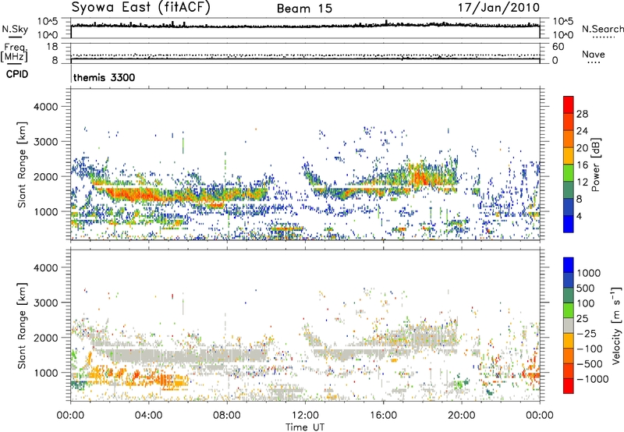Click the "Slant Range [km]" label of power panel
This screenshot has width=624, height=432.
tap(22, 165)
